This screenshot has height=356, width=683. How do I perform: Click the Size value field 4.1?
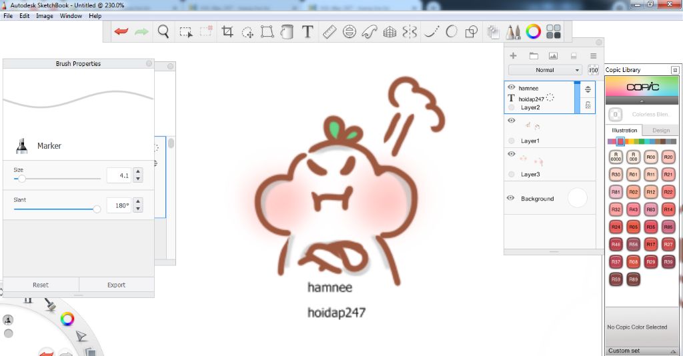click(x=119, y=175)
